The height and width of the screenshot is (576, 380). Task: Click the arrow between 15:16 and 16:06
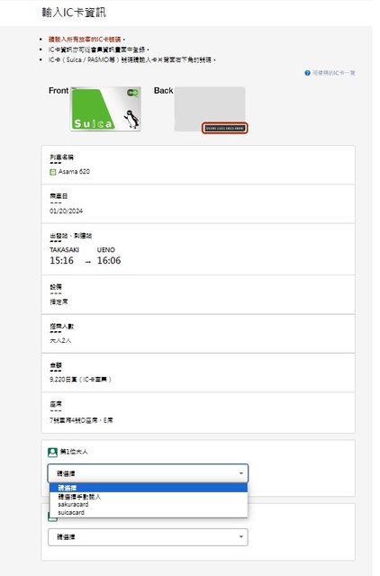pyautogui.click(x=88, y=262)
